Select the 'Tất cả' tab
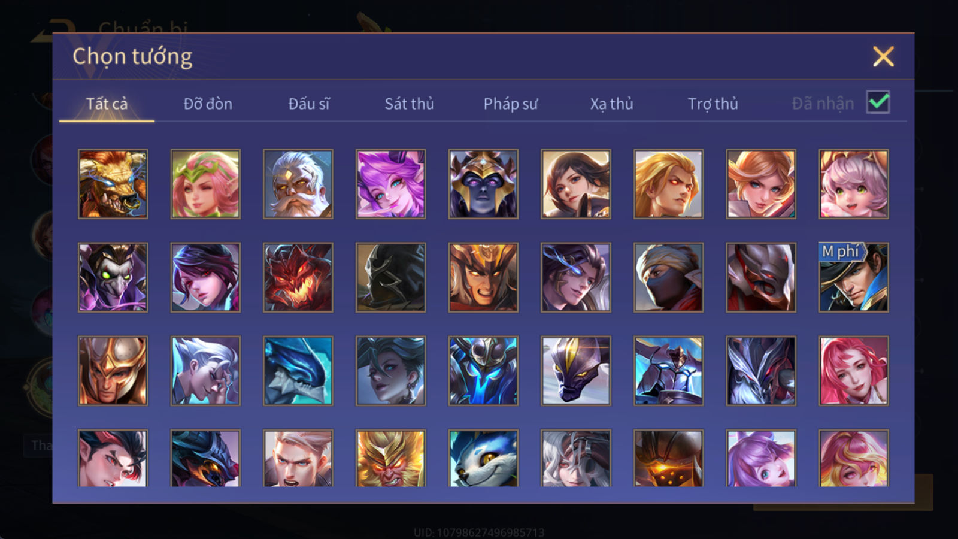 coord(107,104)
